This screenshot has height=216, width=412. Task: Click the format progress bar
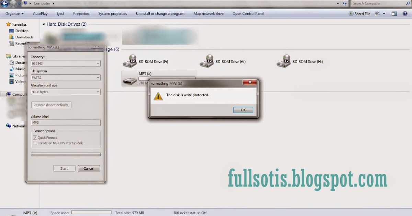click(x=66, y=154)
